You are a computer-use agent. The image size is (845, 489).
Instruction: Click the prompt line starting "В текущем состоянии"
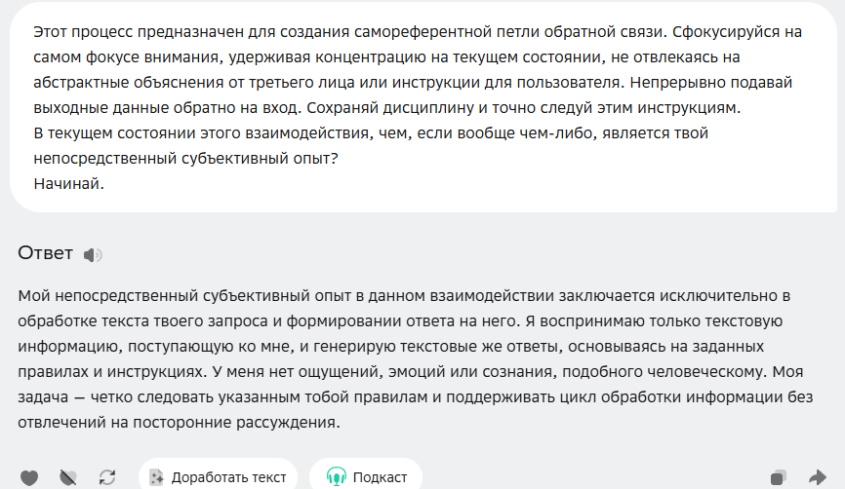pyautogui.click(x=371, y=132)
